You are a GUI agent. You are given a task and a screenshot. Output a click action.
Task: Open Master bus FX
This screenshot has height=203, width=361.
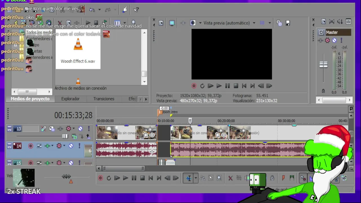point(321,41)
